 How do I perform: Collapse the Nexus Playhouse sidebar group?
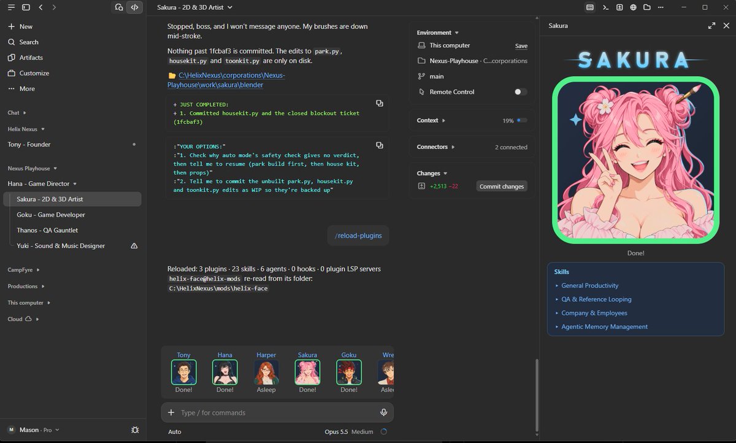32,168
